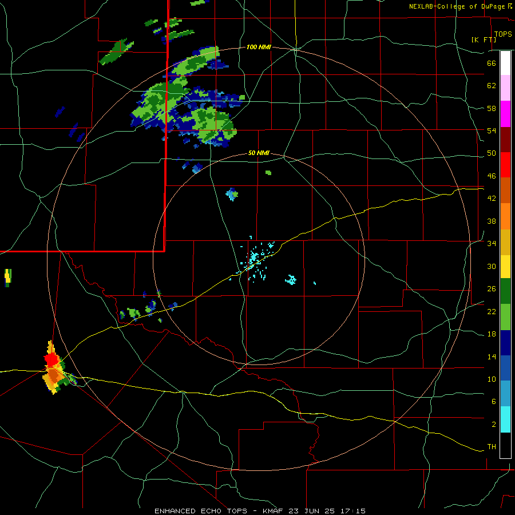The image size is (515, 515).
Task: Select the bright red legend swatch
Action: coord(505,165)
